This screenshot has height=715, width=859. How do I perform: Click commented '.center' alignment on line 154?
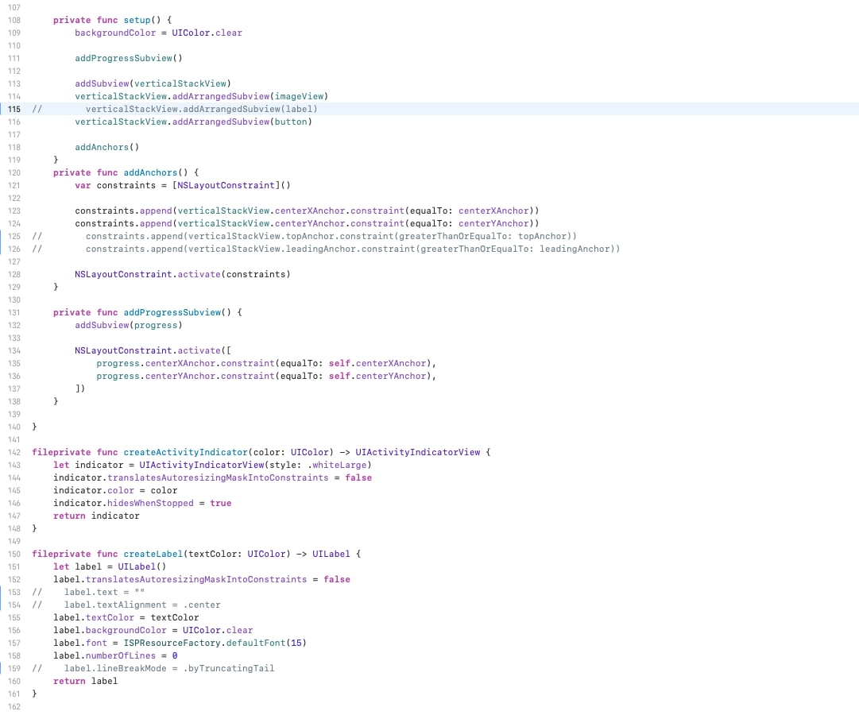(202, 605)
